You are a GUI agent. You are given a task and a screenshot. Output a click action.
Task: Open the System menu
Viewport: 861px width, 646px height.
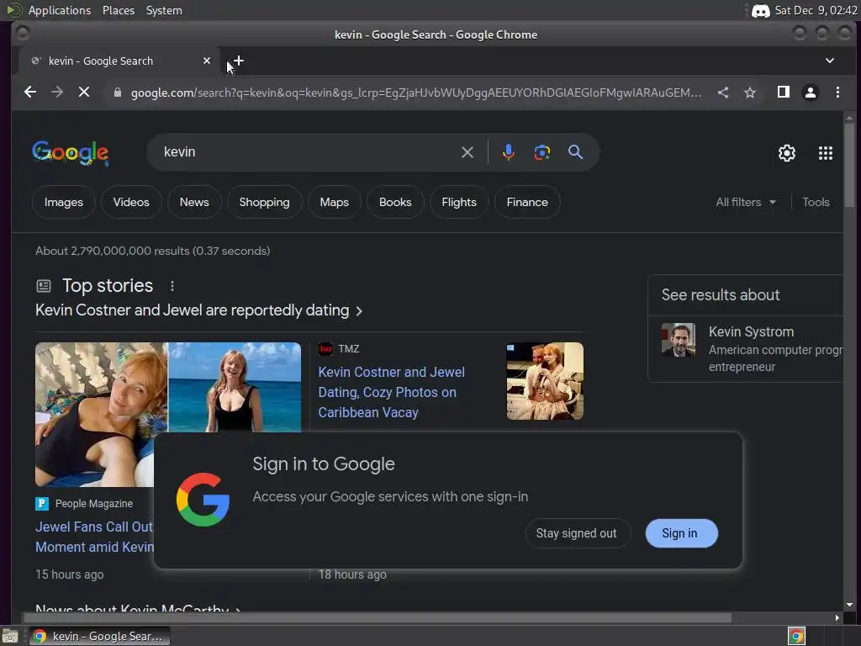tap(164, 10)
